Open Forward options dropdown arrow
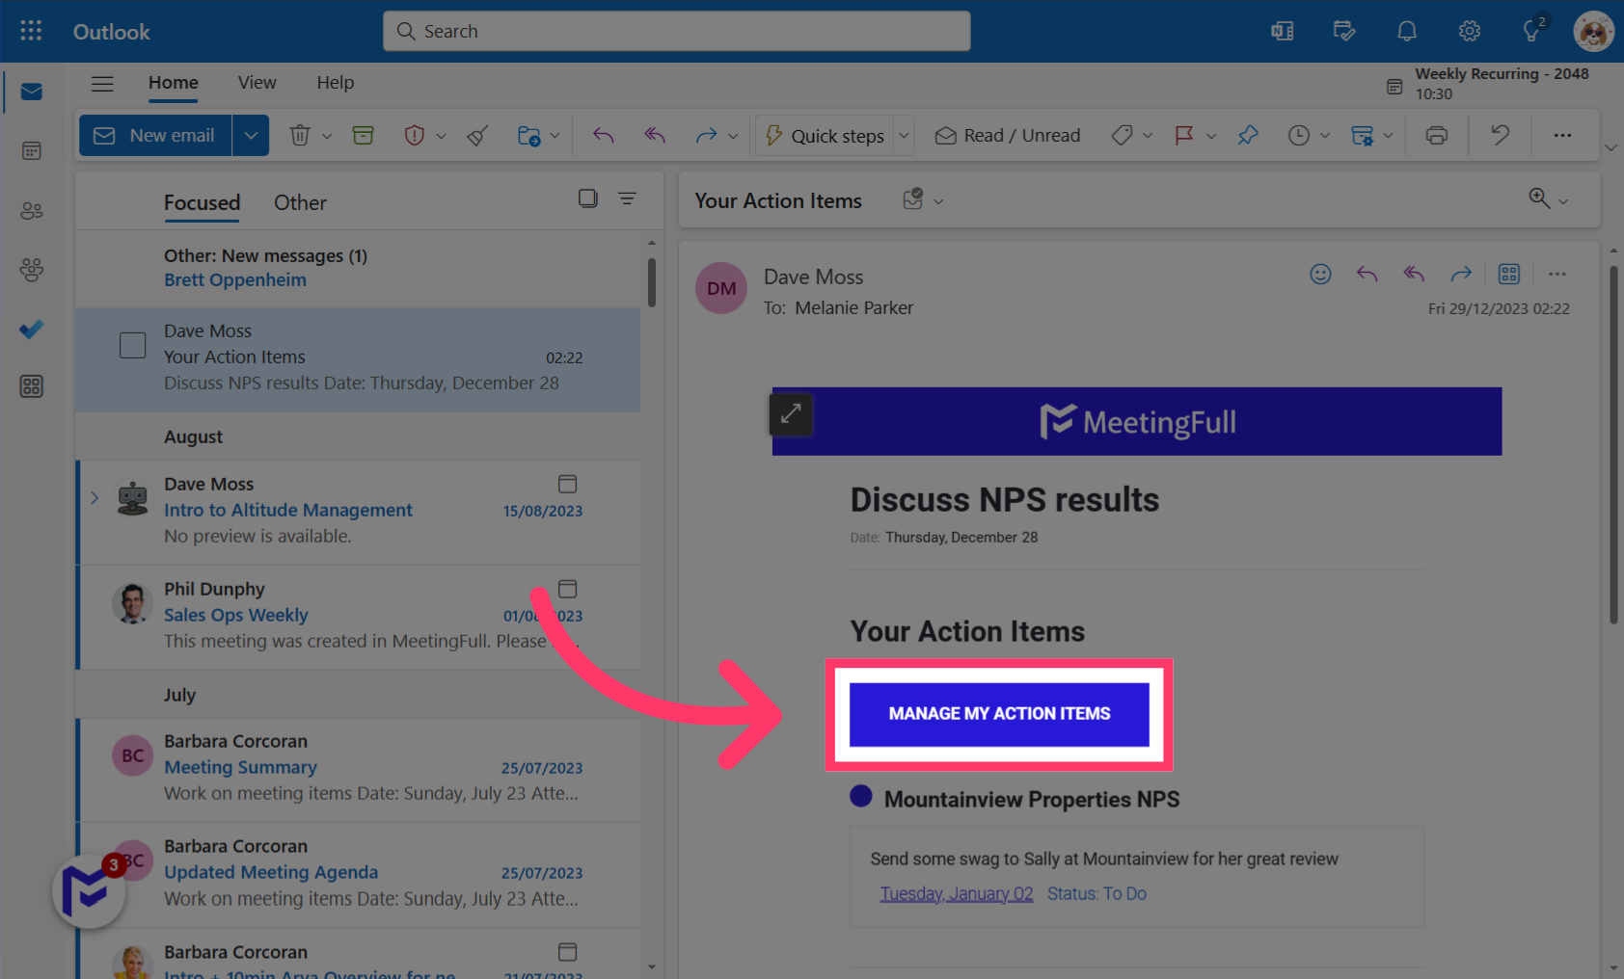Screen dimensions: 1624x979 [x=733, y=136]
